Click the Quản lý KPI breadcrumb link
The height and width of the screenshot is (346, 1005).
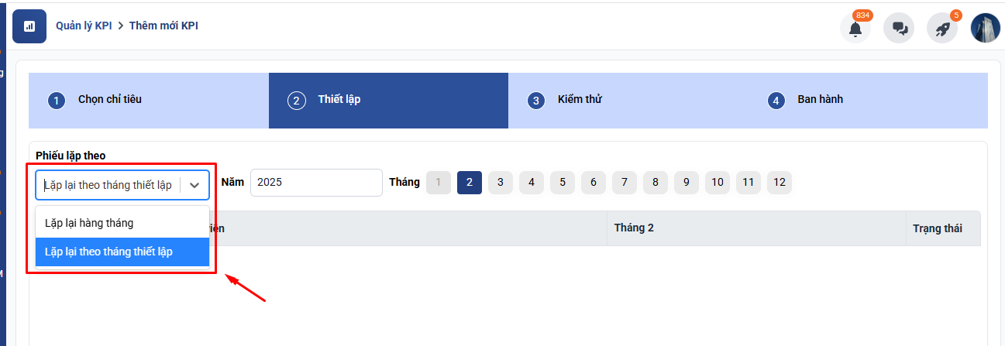pos(84,26)
